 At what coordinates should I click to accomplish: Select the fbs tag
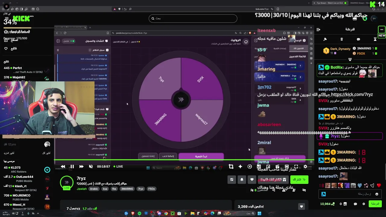tap(114, 189)
